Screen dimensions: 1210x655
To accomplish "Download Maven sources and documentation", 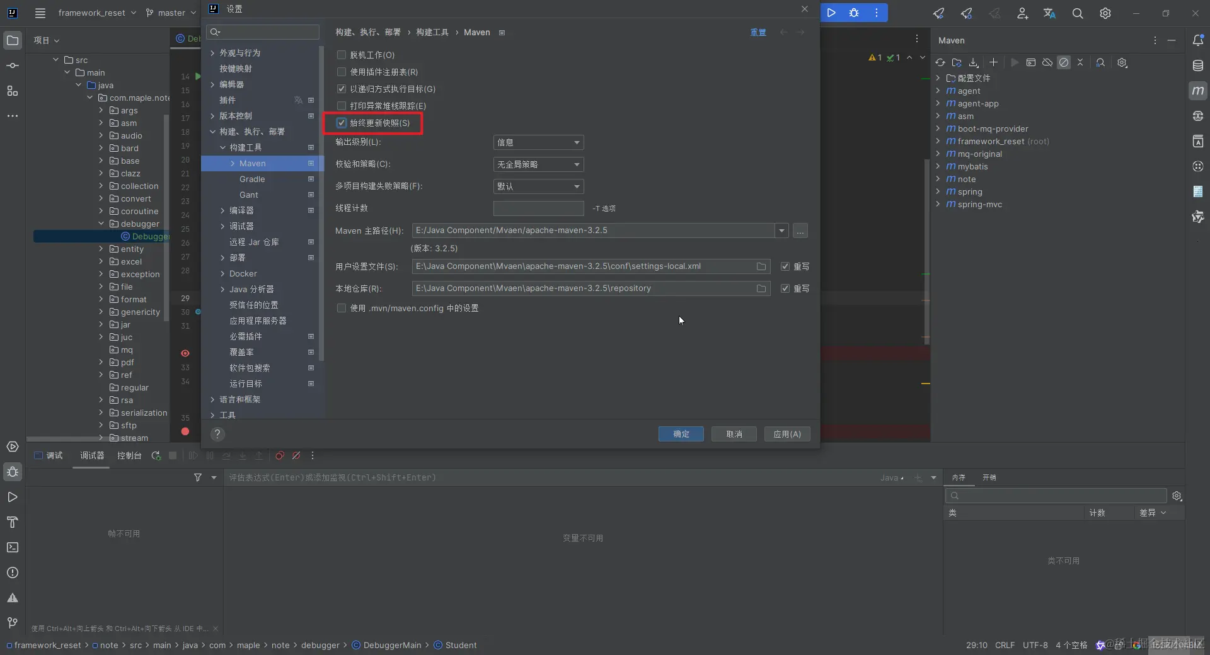I will pos(974,62).
